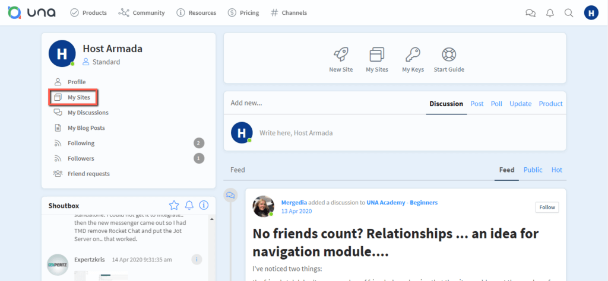Click the feed timeline discussion icon
Image resolution: width=608 pixels, height=281 pixels.
point(230,195)
